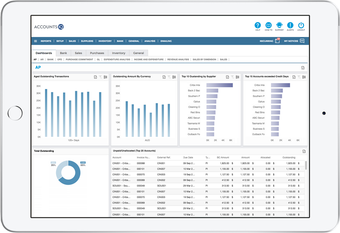This screenshot has width=340, height=233.
Task: Export the Outstanding Amount By Currency chart
Action: [164, 77]
